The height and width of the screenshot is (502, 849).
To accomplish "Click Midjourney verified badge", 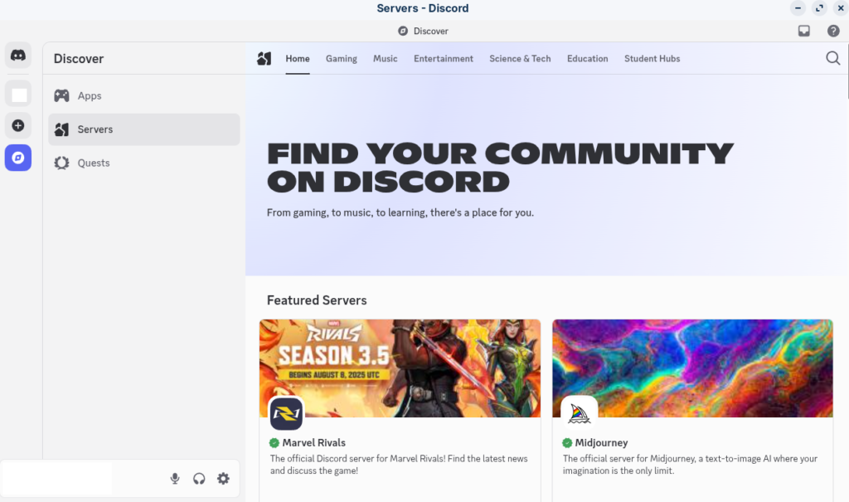I will 567,443.
